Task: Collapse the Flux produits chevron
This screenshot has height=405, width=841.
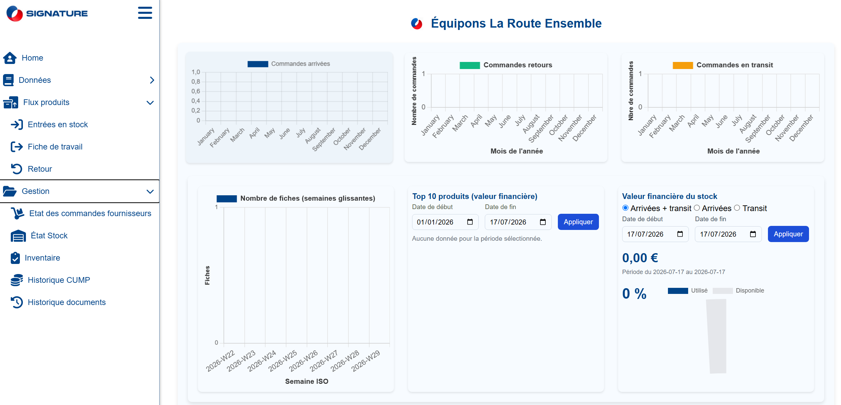Action: 150,103
